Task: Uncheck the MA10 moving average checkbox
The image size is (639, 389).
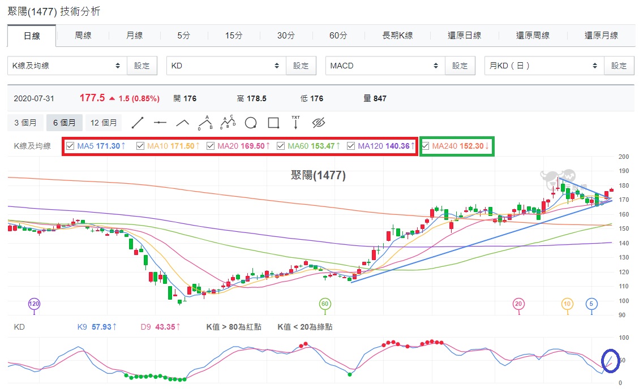Action: (140, 146)
